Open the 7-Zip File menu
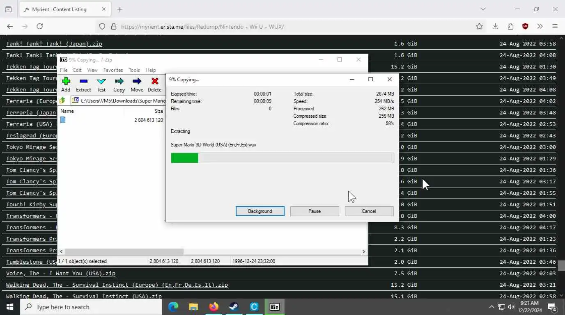The height and width of the screenshot is (315, 565). [64, 70]
